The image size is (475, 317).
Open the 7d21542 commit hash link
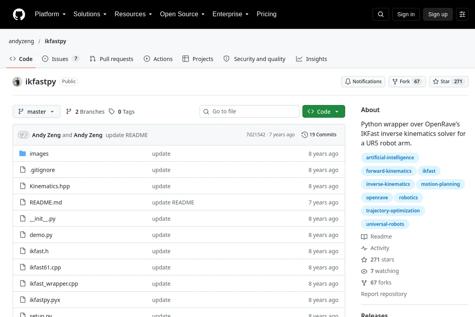click(x=256, y=135)
